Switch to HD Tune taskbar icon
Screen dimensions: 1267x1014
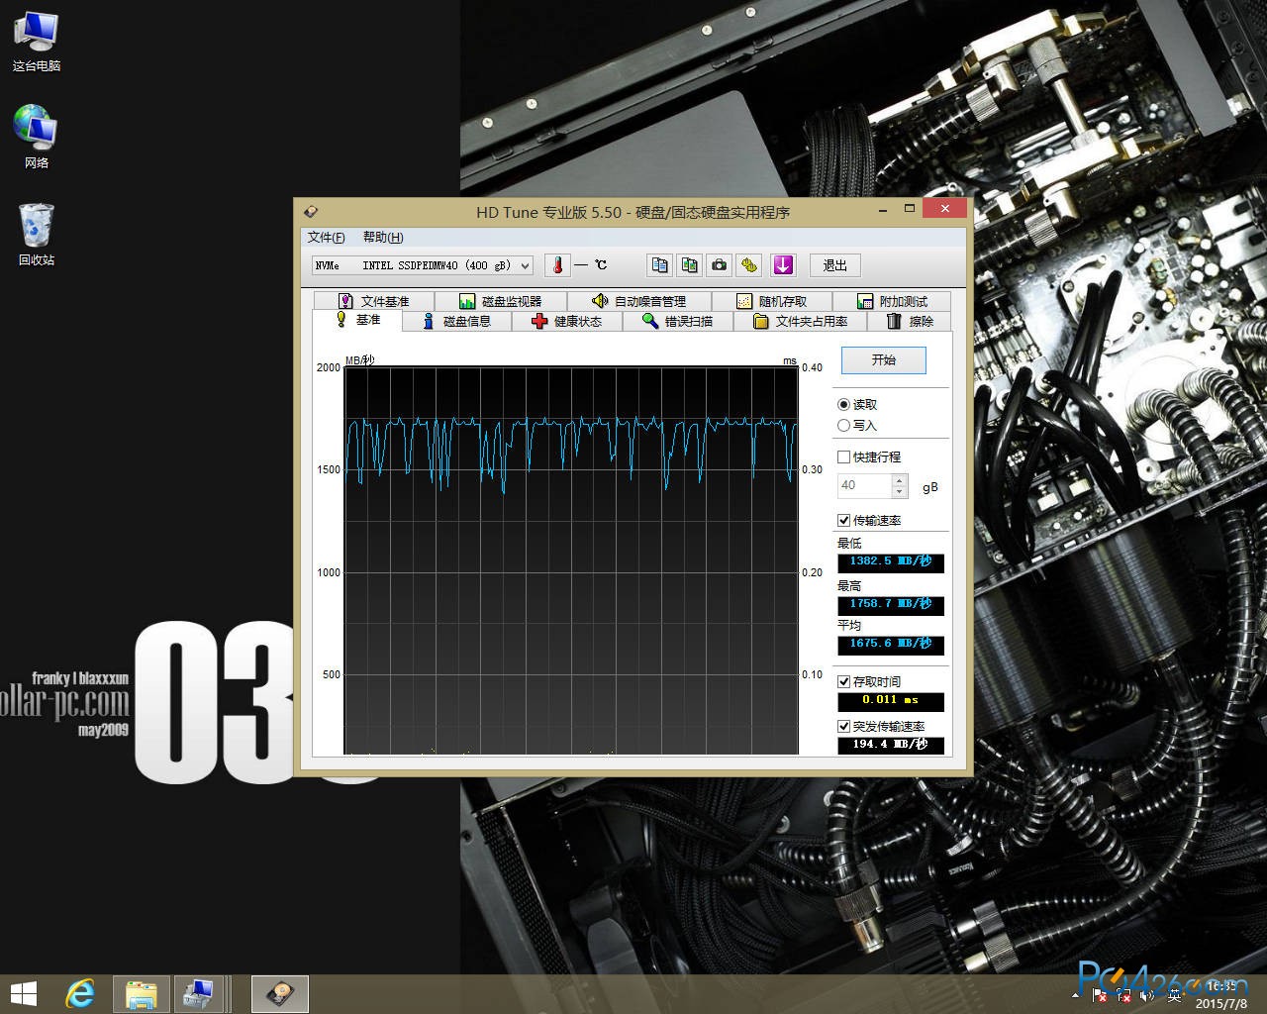280,994
